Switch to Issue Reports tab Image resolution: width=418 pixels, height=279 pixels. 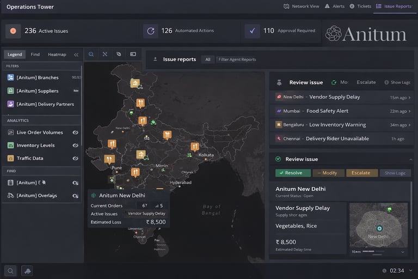[x=394, y=6]
